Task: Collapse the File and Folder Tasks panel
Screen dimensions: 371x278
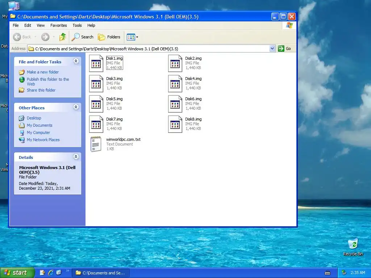Action: pos(76,61)
